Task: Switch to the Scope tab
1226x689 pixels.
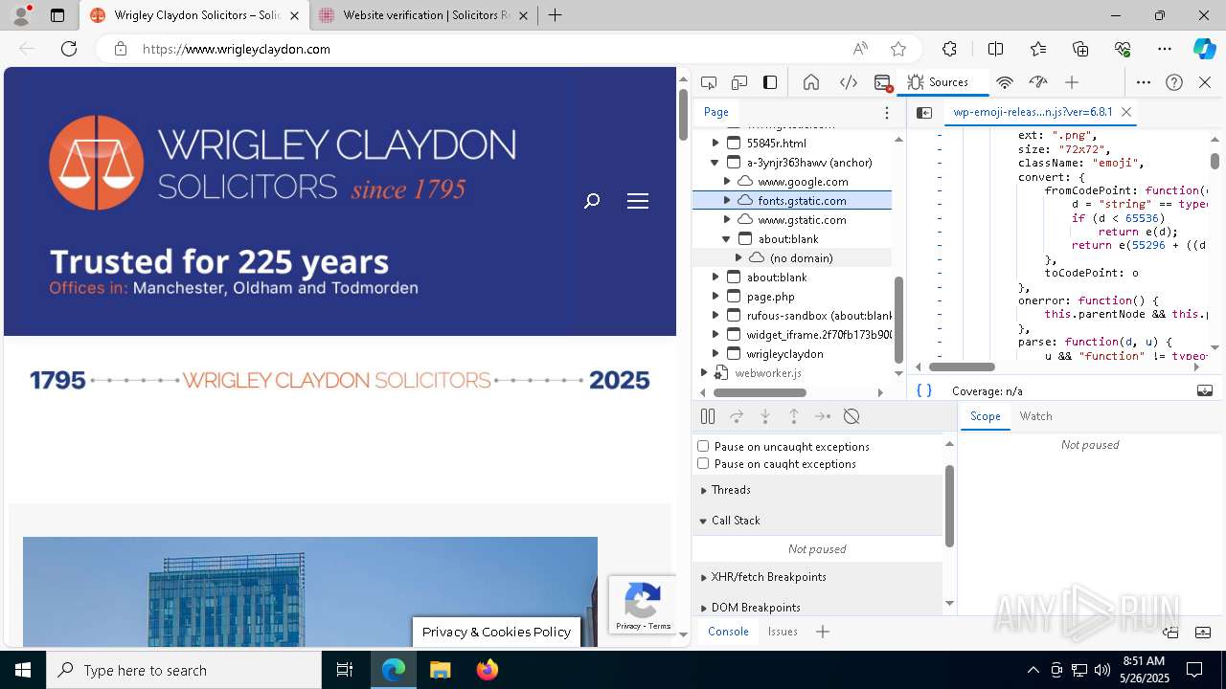Action: [x=985, y=416]
